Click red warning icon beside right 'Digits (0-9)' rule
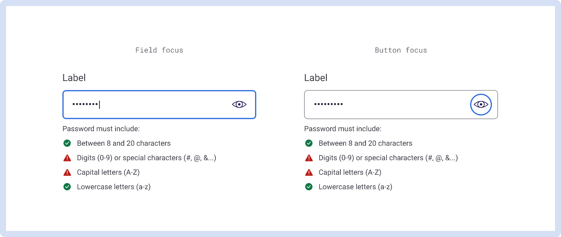The image size is (561, 237). pos(309,158)
